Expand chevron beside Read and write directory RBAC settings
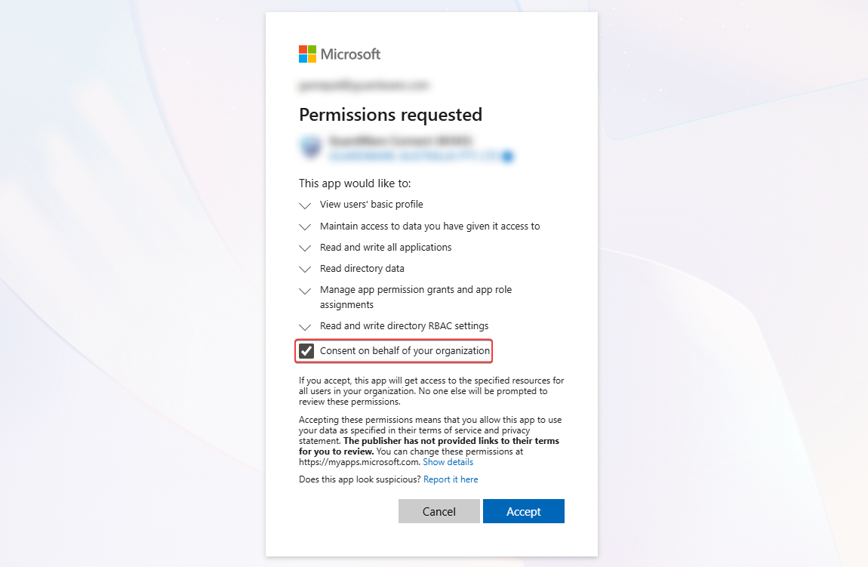This screenshot has width=868, height=567. [305, 327]
